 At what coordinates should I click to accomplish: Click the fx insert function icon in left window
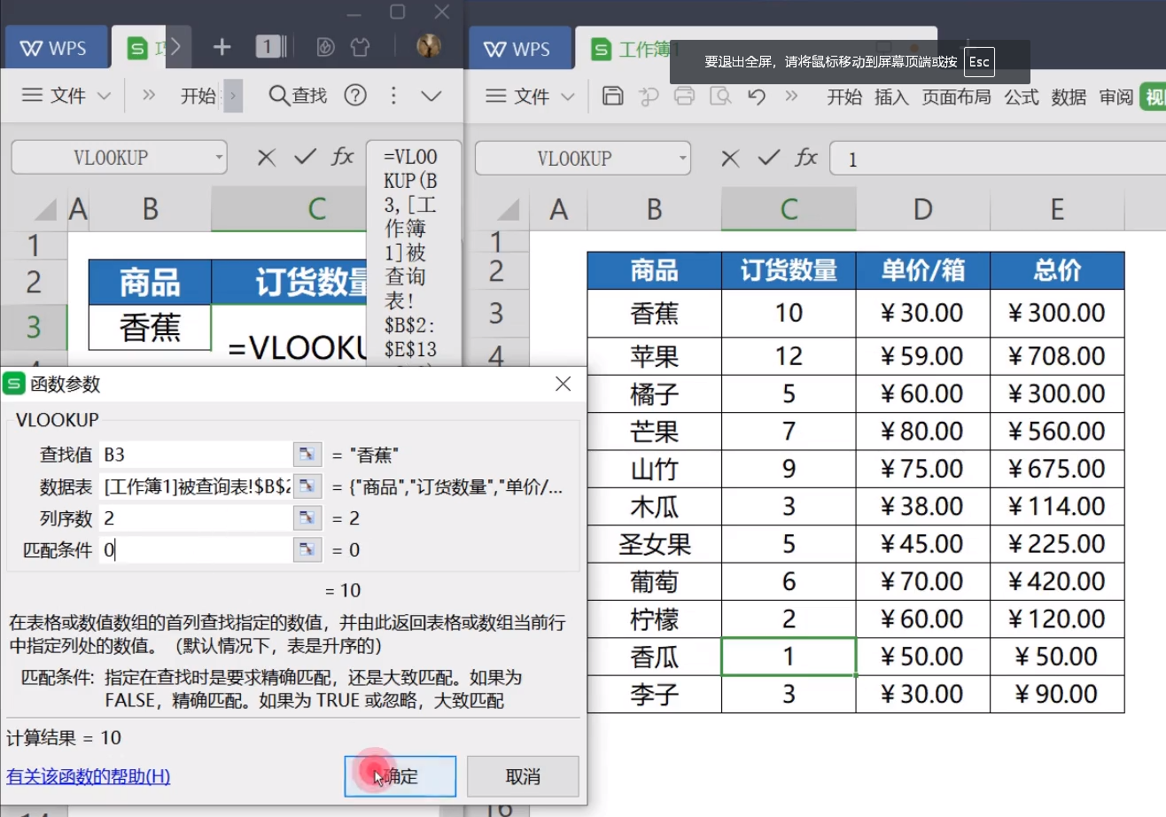[x=342, y=158]
